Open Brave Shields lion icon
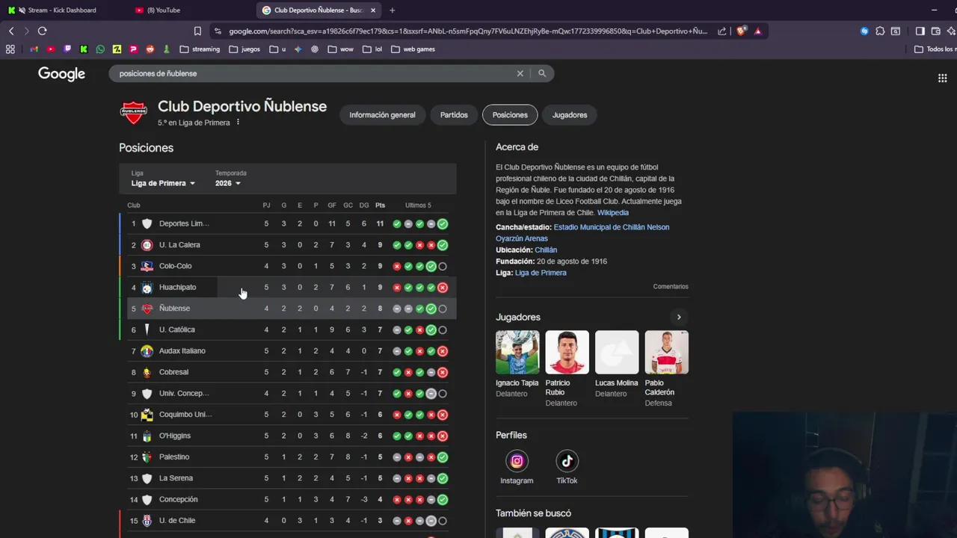The height and width of the screenshot is (538, 957). coord(741,31)
